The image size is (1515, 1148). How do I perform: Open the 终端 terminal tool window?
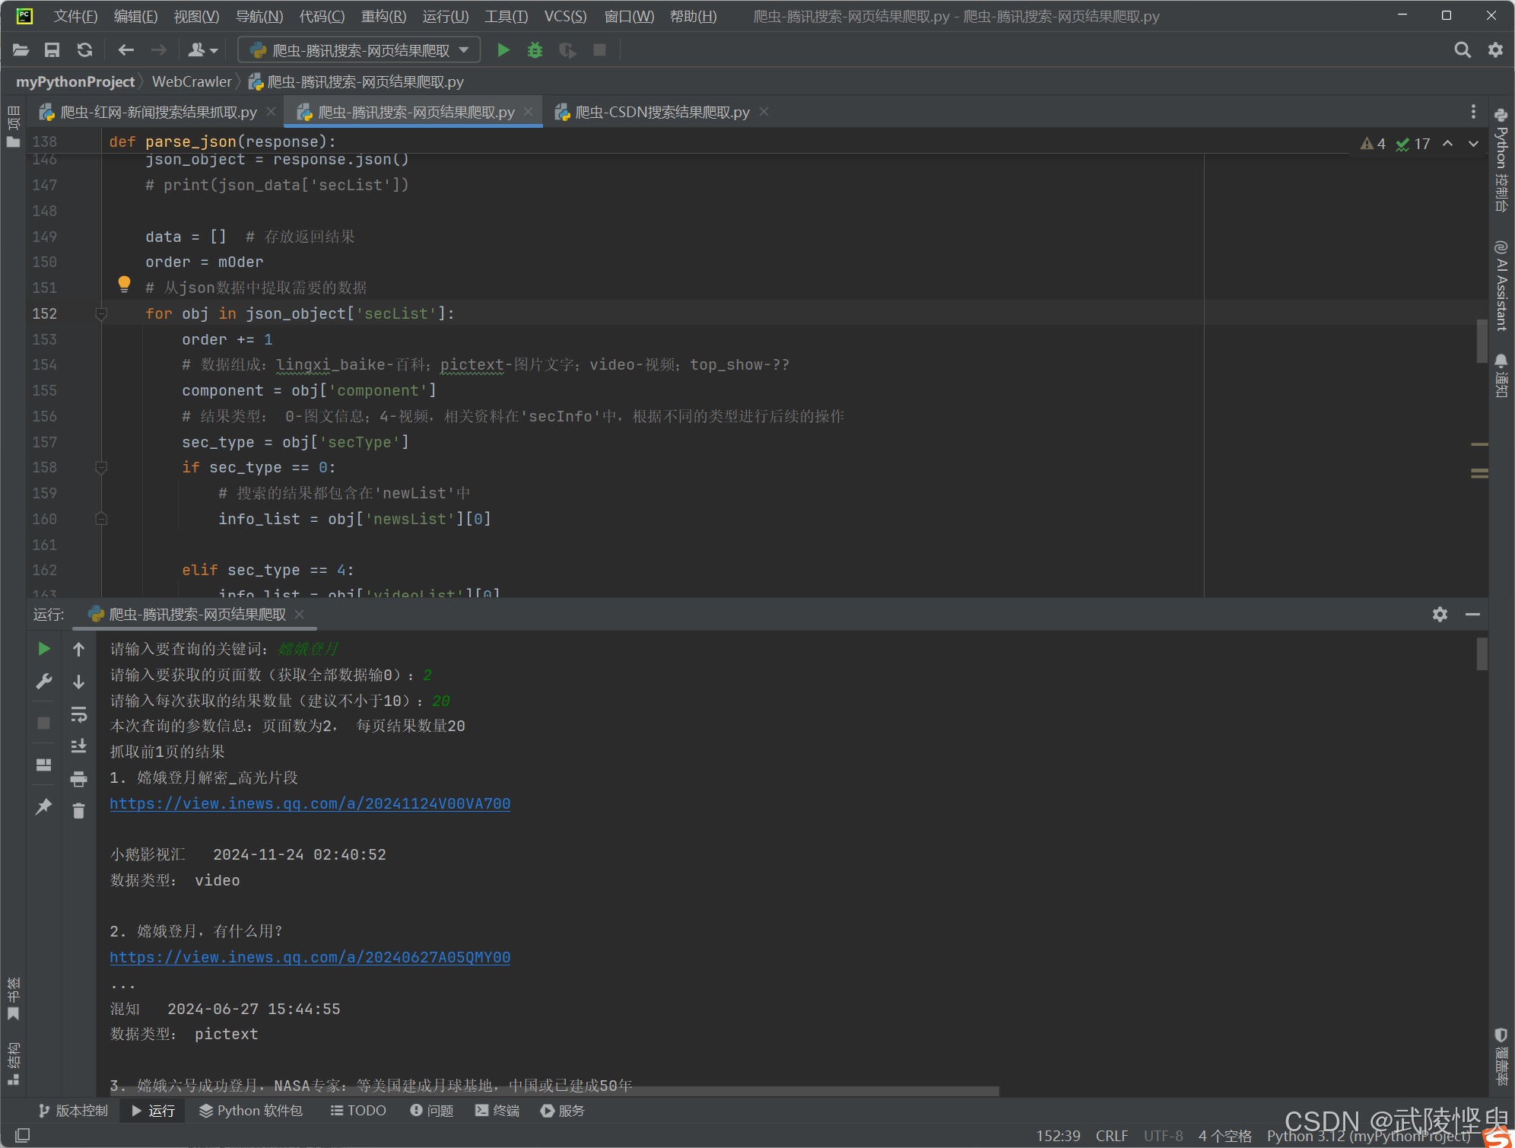pos(497,1111)
